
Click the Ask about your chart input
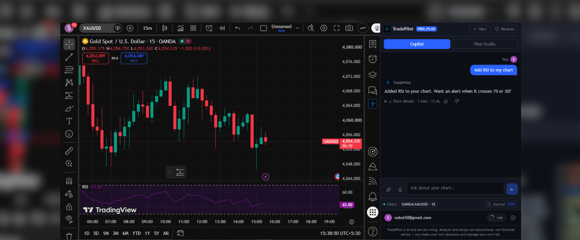click(455, 188)
